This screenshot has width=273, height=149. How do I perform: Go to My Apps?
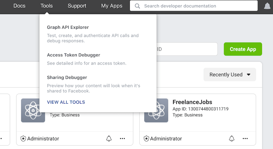tap(111, 6)
